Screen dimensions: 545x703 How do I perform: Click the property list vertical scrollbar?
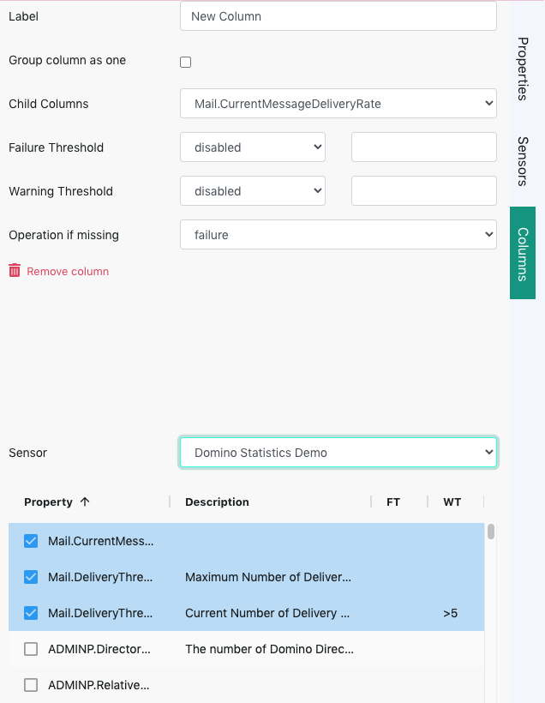point(491,533)
